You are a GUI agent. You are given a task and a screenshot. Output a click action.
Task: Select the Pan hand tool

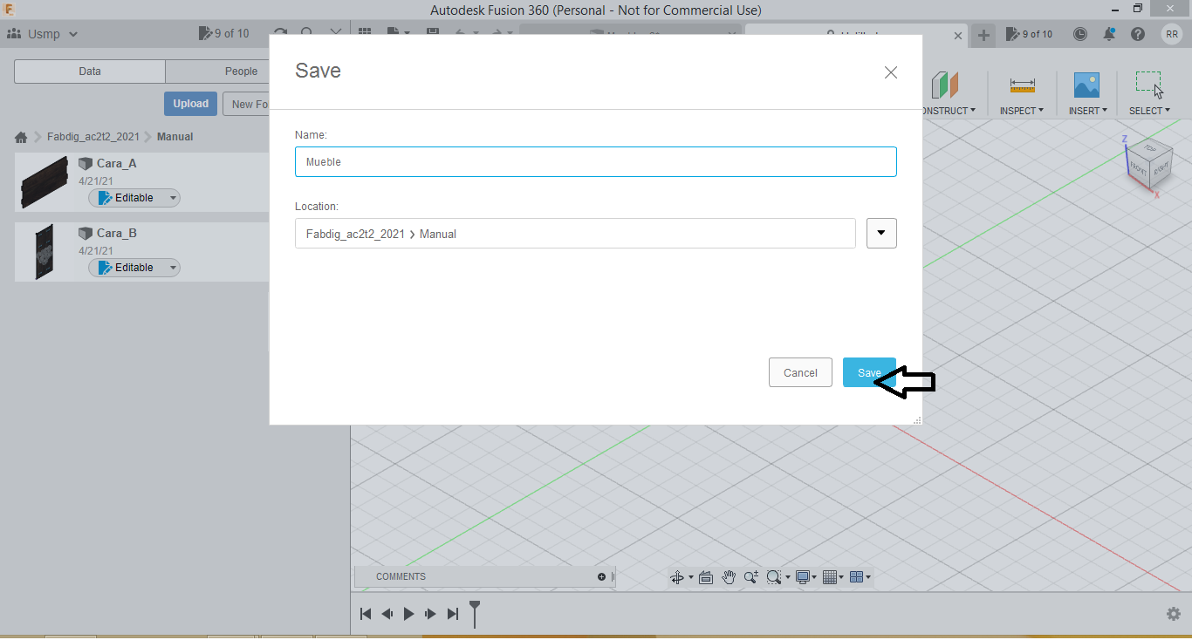pos(729,577)
